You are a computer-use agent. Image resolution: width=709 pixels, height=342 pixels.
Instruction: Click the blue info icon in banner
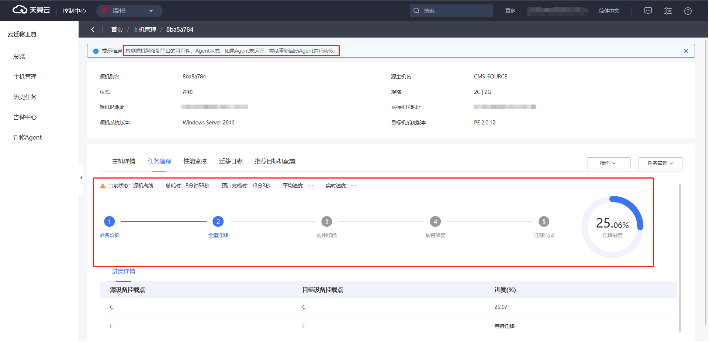click(96, 51)
